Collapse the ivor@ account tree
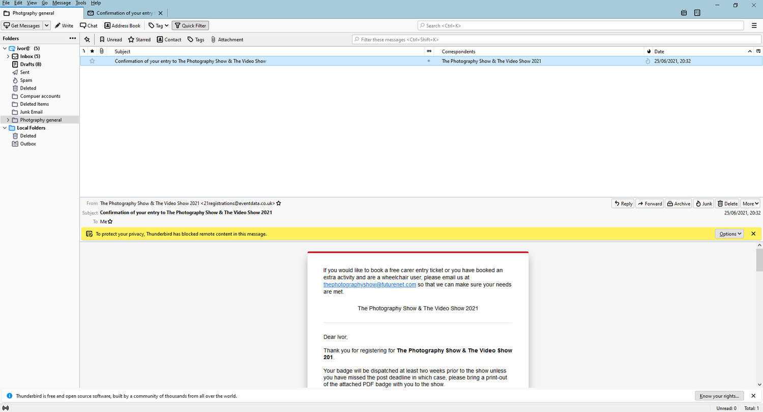The height and width of the screenshot is (412, 763). point(5,48)
